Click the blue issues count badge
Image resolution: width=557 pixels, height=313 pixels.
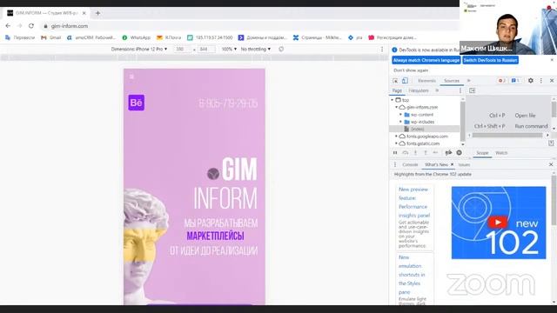tap(515, 81)
